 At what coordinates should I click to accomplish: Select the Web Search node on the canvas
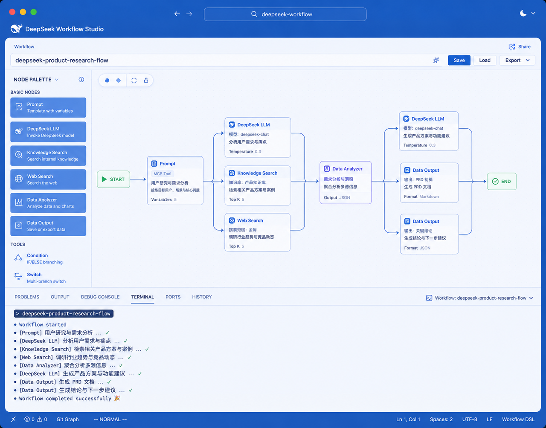point(258,232)
